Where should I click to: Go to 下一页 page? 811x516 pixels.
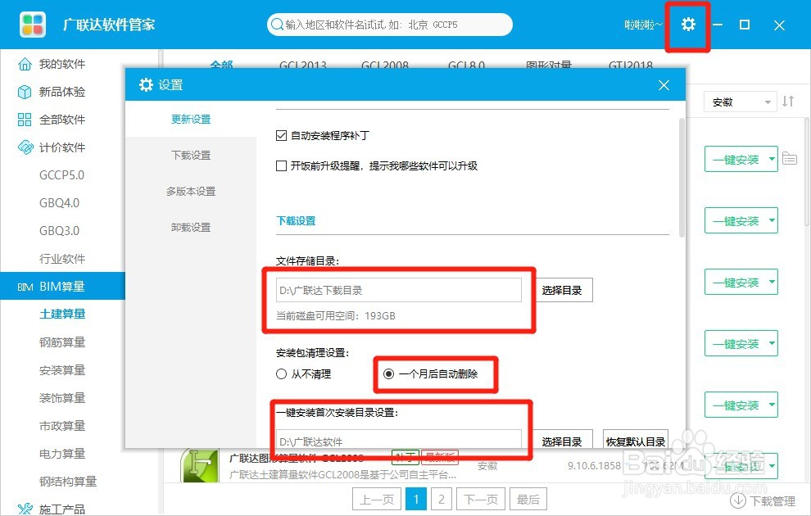pos(481,500)
